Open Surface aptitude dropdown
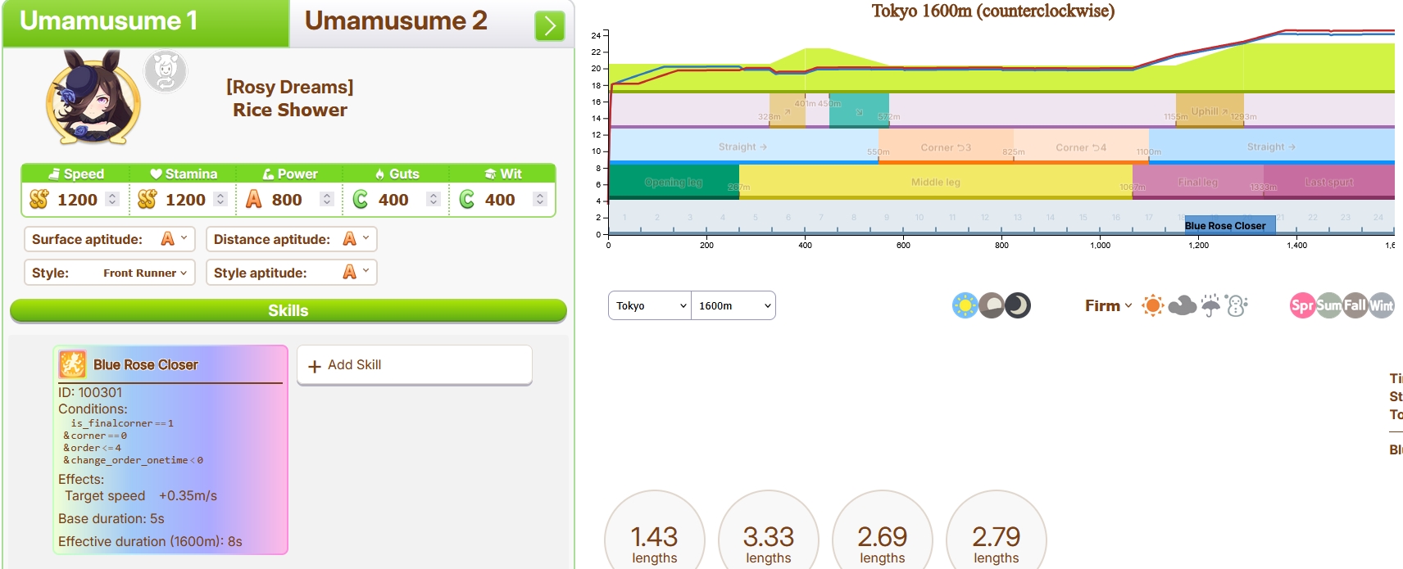Screen dimensions: 1403x569 [x=110, y=239]
